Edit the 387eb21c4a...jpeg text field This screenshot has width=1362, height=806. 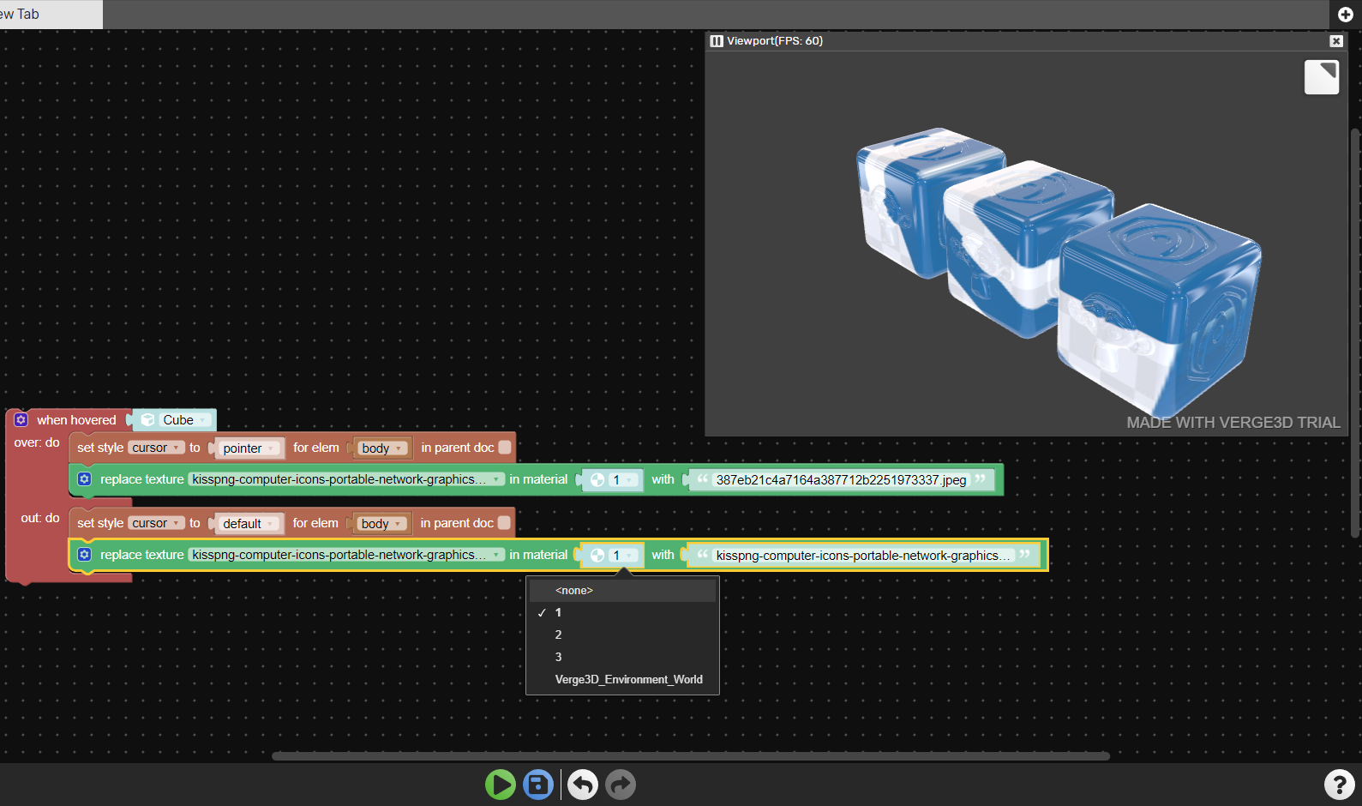click(x=841, y=480)
